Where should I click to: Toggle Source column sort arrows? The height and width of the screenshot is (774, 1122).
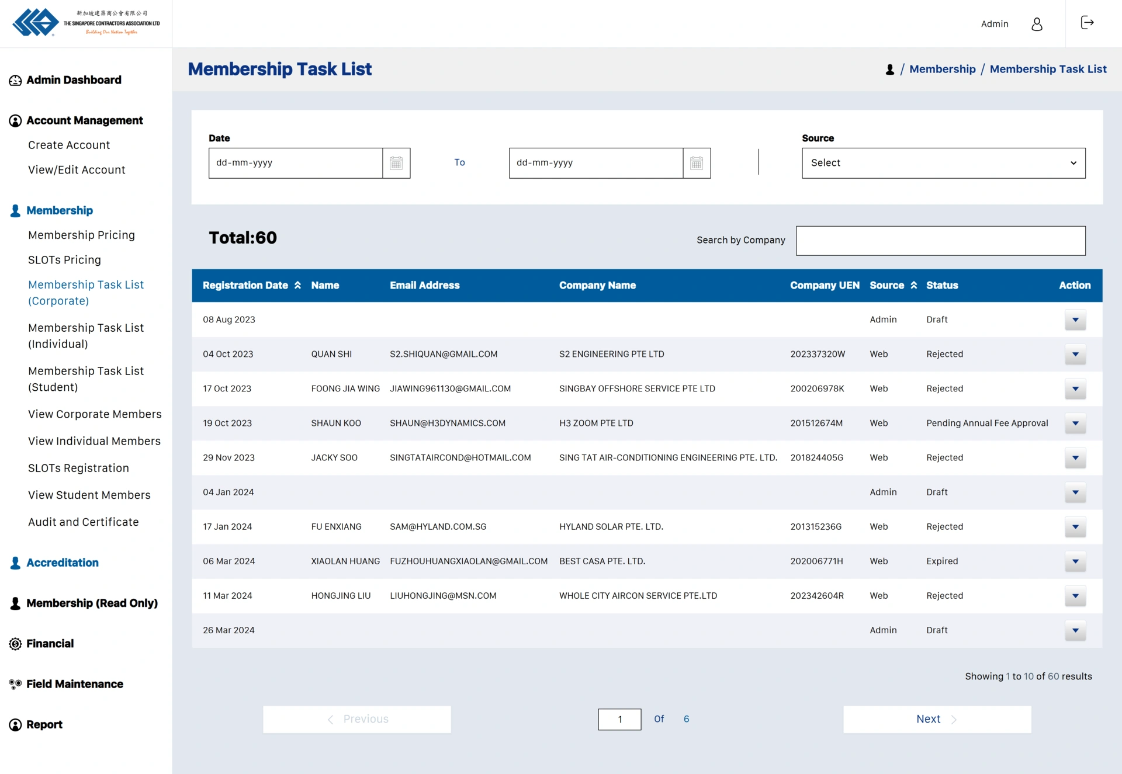(x=914, y=285)
